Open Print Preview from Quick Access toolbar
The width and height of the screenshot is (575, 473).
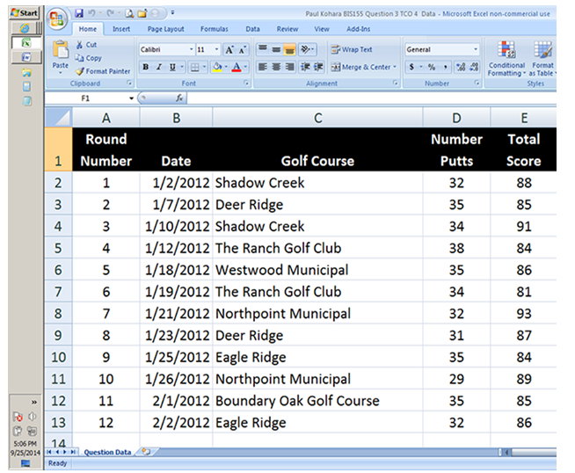(129, 13)
